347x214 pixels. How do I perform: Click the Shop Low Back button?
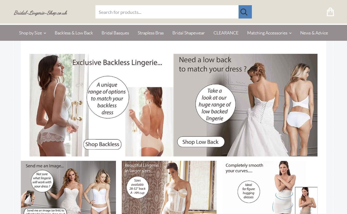(201, 142)
